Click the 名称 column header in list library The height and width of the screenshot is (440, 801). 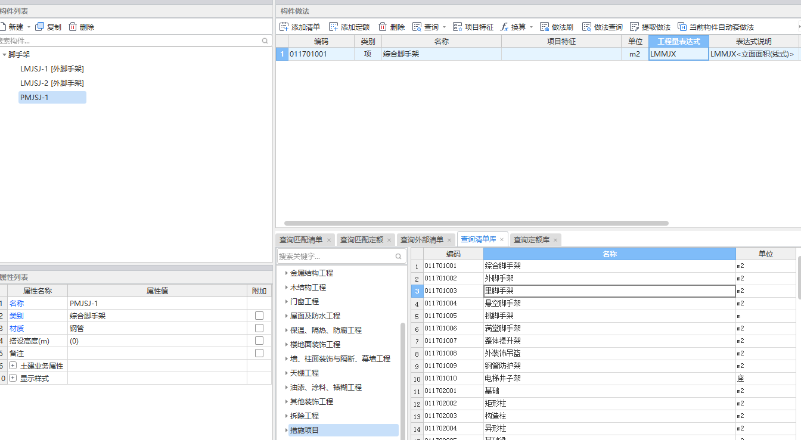coord(610,254)
